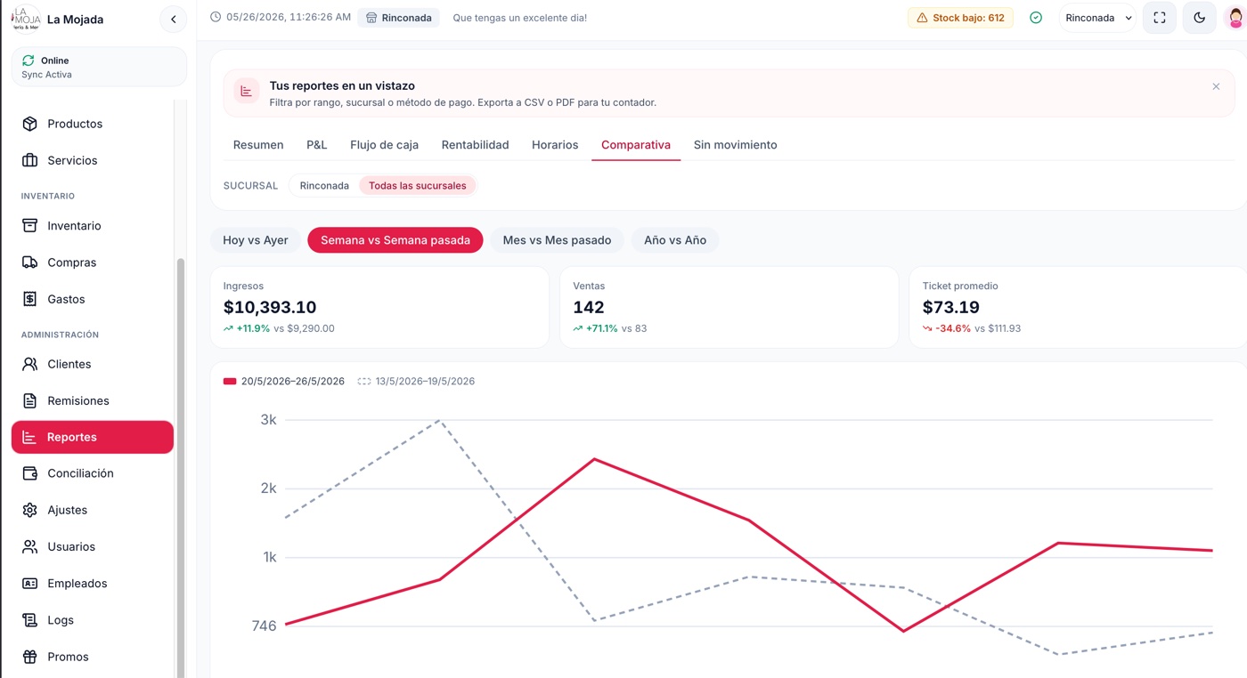
Task: Select Hoy vs Ayer comparison
Action: click(x=256, y=240)
